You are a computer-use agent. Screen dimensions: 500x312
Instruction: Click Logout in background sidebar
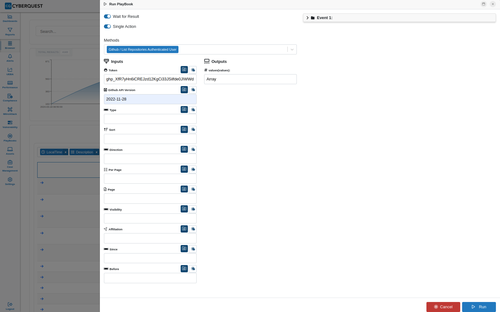coord(10,306)
